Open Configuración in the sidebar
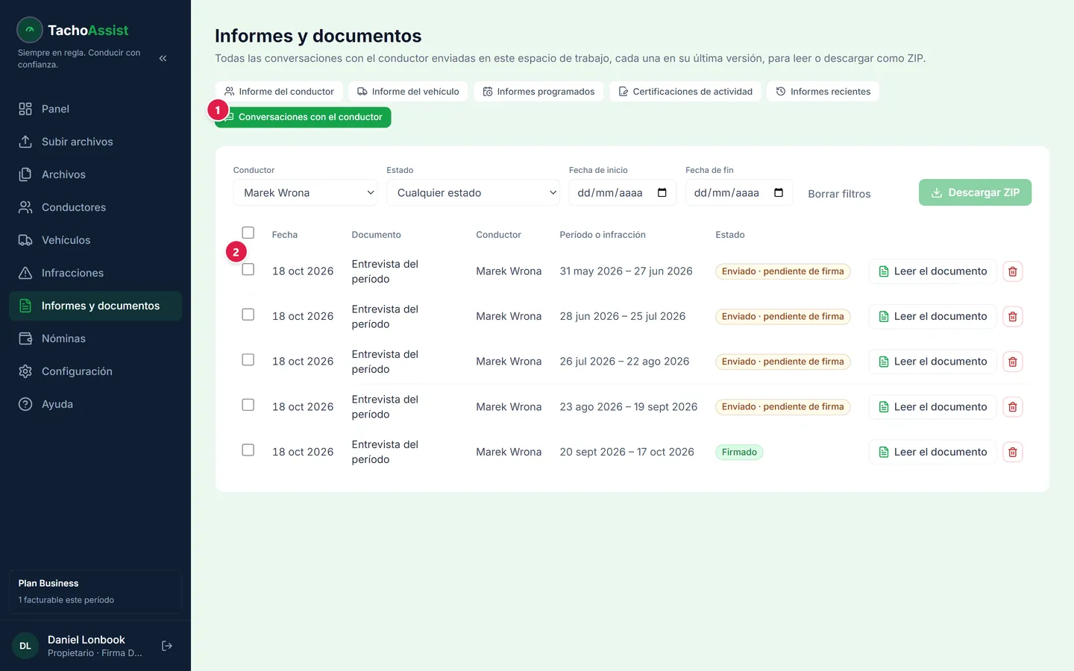 click(95, 371)
